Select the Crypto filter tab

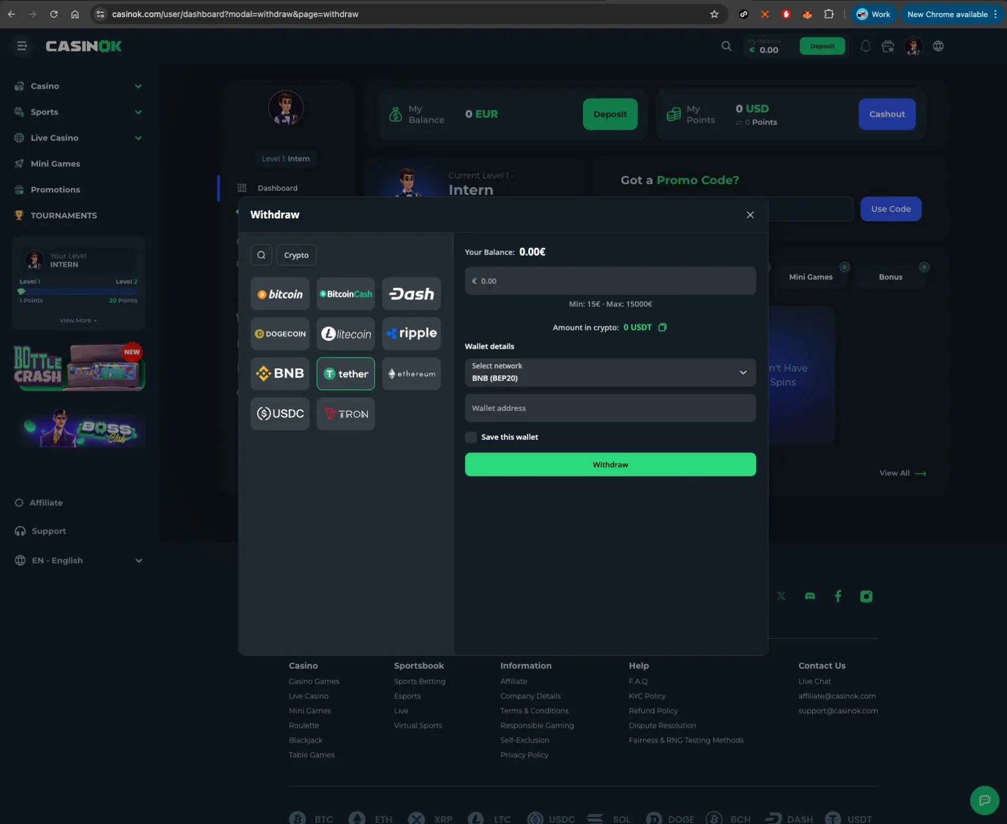(x=296, y=255)
